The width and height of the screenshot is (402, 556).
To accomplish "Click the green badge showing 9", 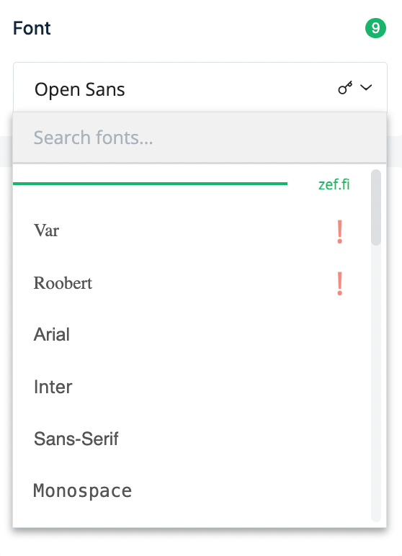I will click(375, 28).
